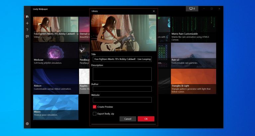Minimize the Lively Wallpaper window
The image size is (255, 136).
204,9
